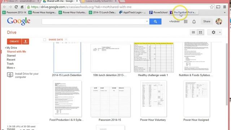Open Food Production I & II Syllabus thumbnail
The width and height of the screenshot is (231, 130).
coord(67,99)
